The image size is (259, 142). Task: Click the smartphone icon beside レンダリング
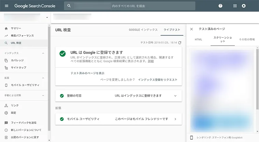pyautogui.click(x=192, y=138)
